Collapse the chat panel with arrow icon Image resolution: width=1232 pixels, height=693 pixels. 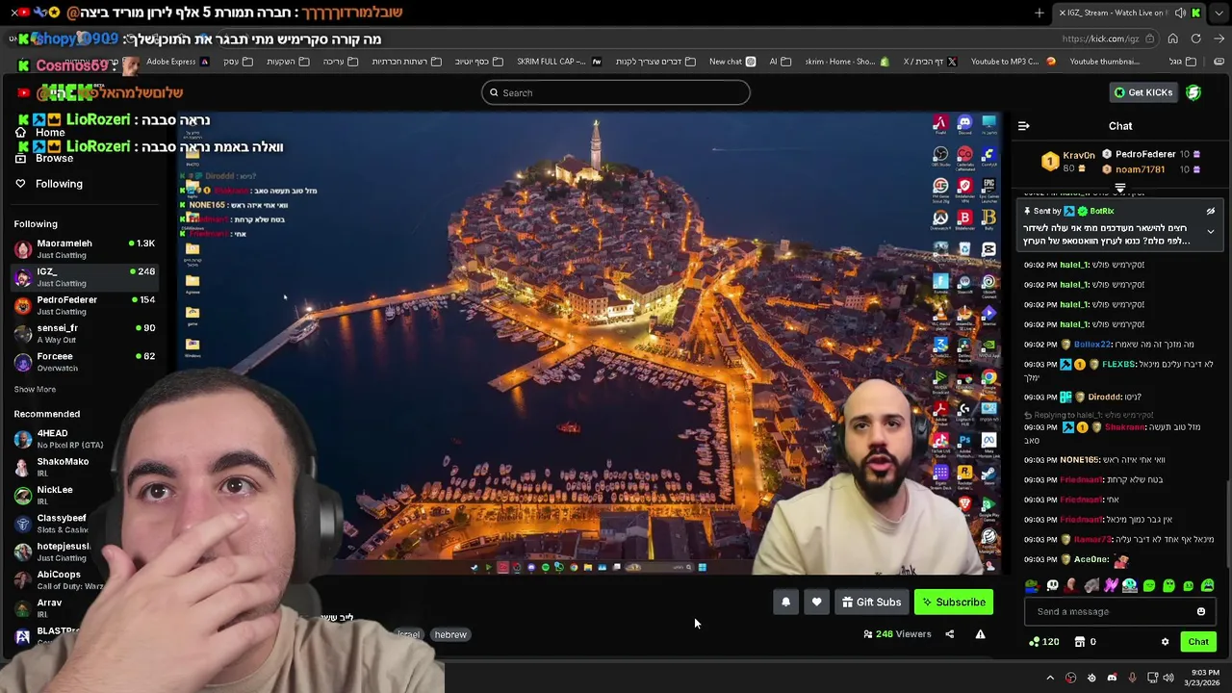tap(1023, 126)
